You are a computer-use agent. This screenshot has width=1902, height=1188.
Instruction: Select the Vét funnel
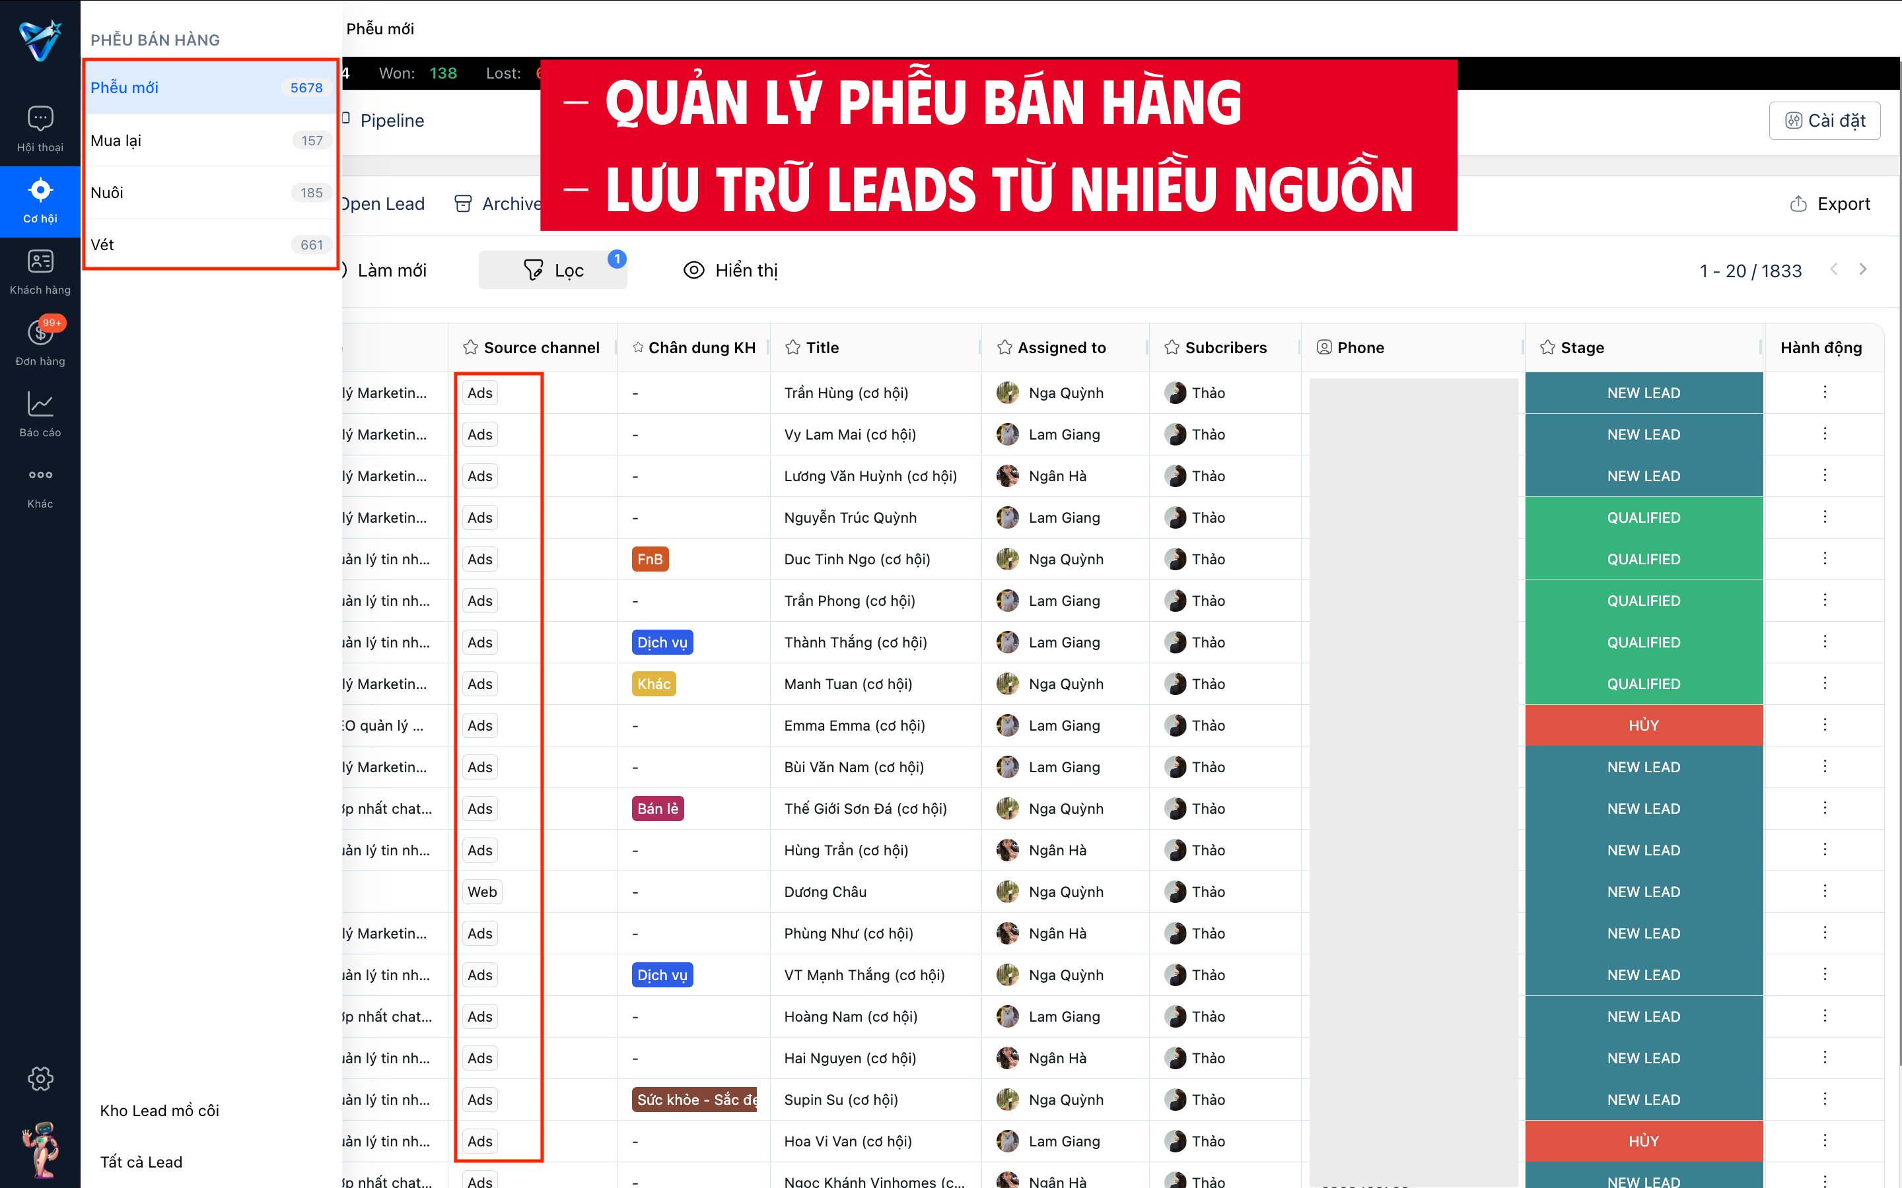(211, 244)
